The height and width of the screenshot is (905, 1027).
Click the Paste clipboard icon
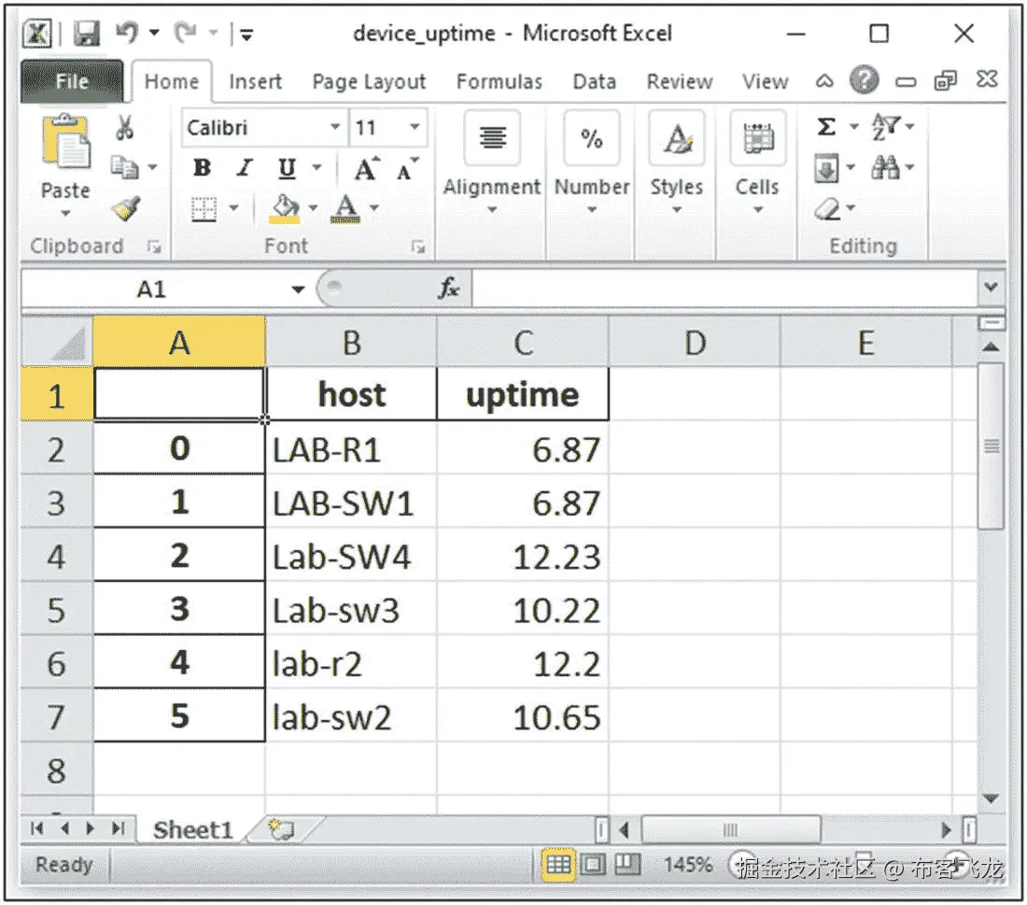click(x=65, y=143)
